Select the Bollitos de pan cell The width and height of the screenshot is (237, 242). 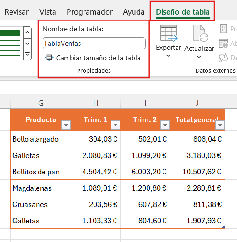click(41, 172)
